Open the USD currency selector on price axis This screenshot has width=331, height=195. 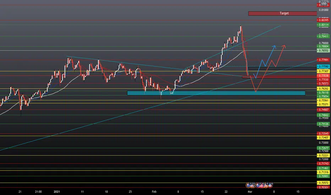pos(324,4)
